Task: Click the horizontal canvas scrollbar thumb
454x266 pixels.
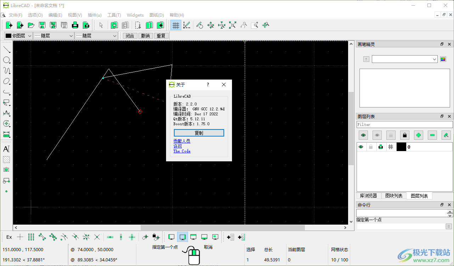Action: click(x=223, y=227)
